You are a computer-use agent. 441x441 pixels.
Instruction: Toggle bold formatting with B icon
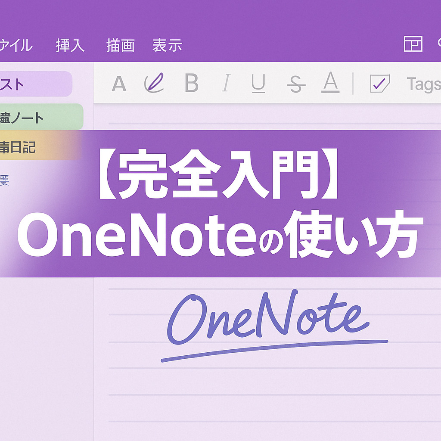[192, 83]
